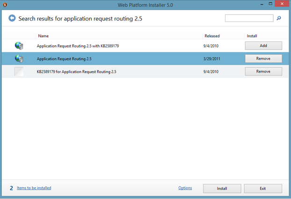Click the globe icon for ARR 2.5 with KB2589179
This screenshot has height=199, width=291.
point(19,46)
